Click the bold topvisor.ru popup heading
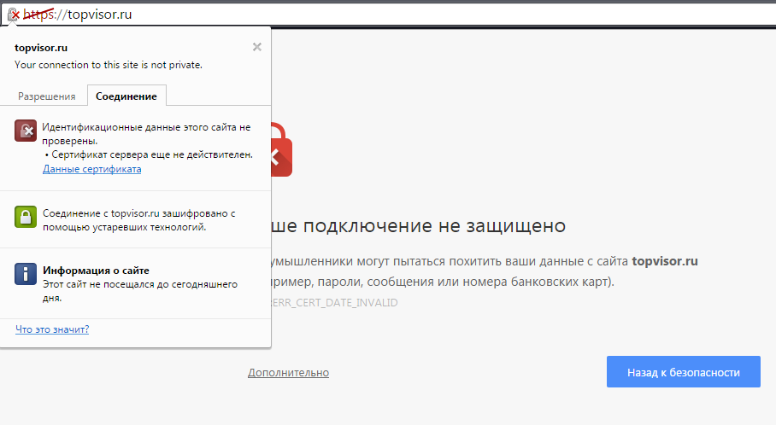This screenshot has width=776, height=425. 41,48
